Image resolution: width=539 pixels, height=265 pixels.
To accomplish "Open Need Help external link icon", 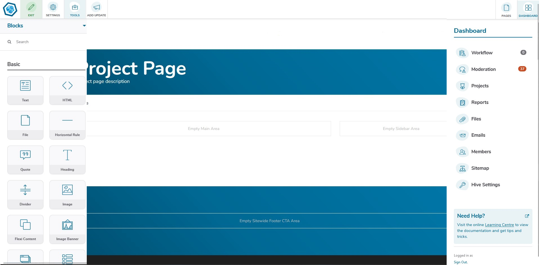I will coord(527,216).
